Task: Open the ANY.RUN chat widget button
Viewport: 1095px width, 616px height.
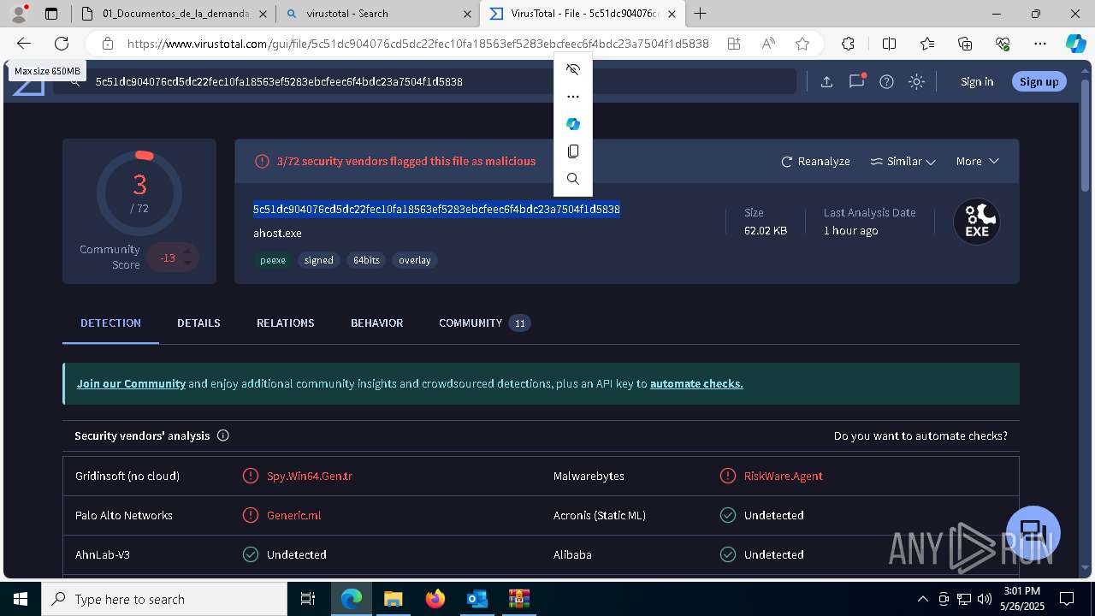Action: point(1033,533)
